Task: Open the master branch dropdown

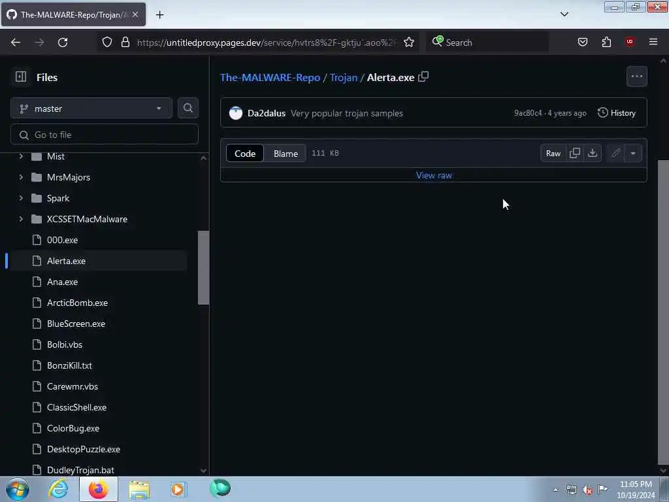Action: click(x=91, y=109)
